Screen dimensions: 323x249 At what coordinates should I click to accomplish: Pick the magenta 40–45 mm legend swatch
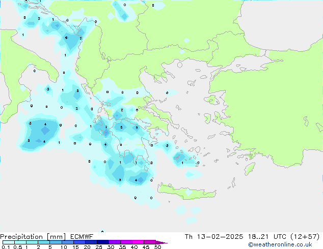tap(138, 242)
